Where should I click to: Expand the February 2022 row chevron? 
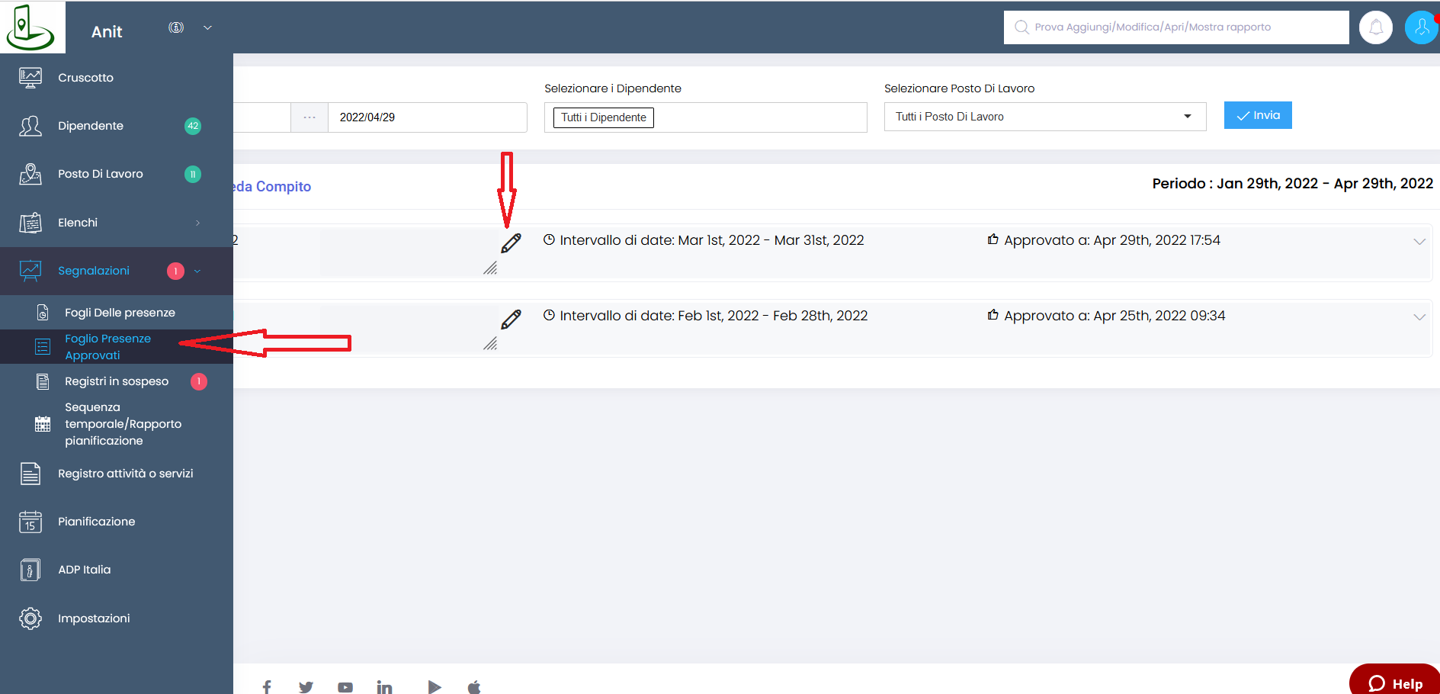[1419, 317]
